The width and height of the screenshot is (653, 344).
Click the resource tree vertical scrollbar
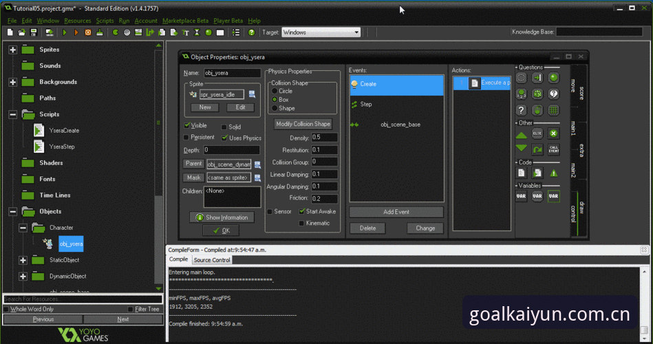tap(159, 166)
